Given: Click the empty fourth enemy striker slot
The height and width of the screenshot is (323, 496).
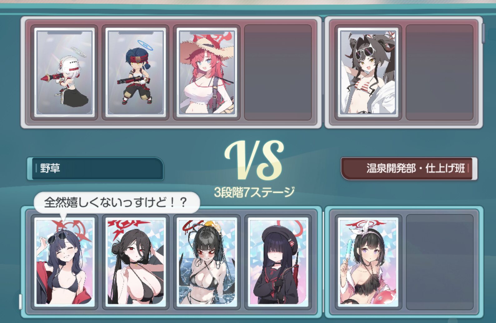Looking at the screenshot, I should coord(278,72).
